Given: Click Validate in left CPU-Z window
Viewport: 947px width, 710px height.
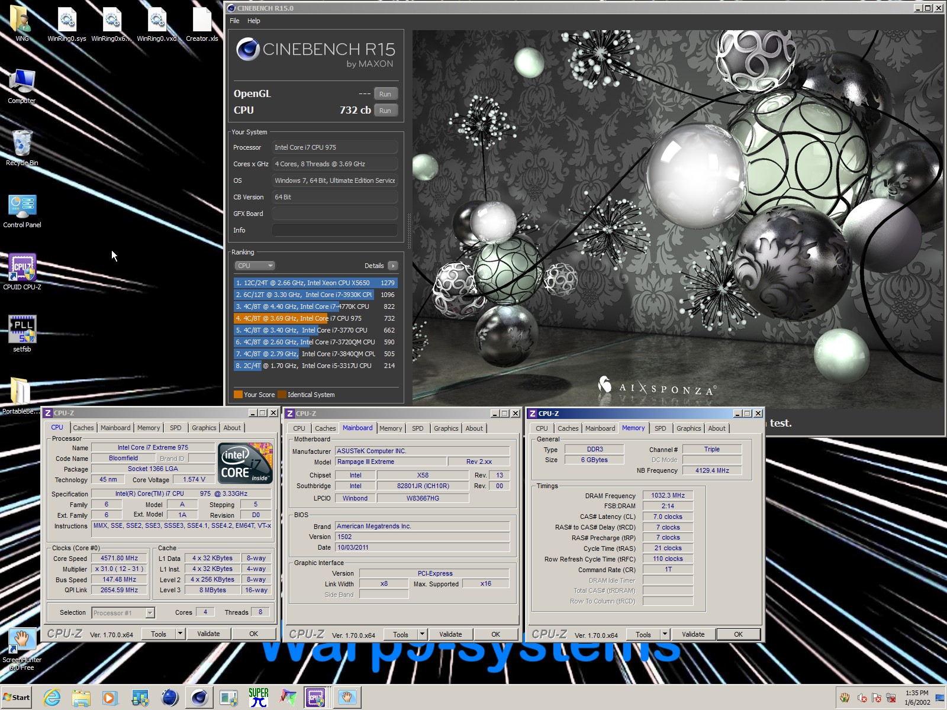Looking at the screenshot, I should (208, 634).
